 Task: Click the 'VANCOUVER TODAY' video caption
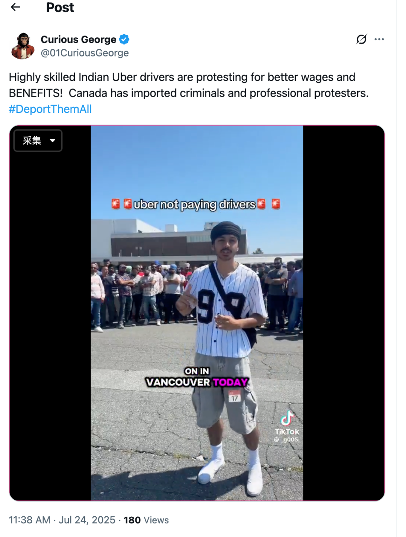pos(197,382)
